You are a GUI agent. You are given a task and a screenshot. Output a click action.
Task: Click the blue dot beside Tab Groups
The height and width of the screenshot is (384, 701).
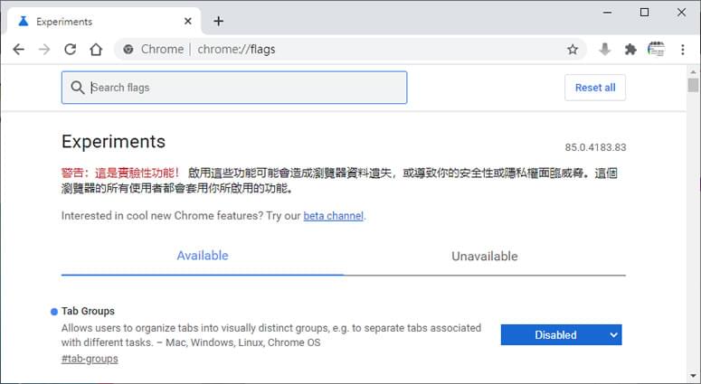click(54, 312)
